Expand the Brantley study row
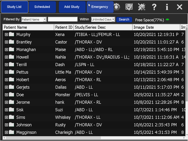This screenshot has width=188, height=141. (x=6, y=42)
